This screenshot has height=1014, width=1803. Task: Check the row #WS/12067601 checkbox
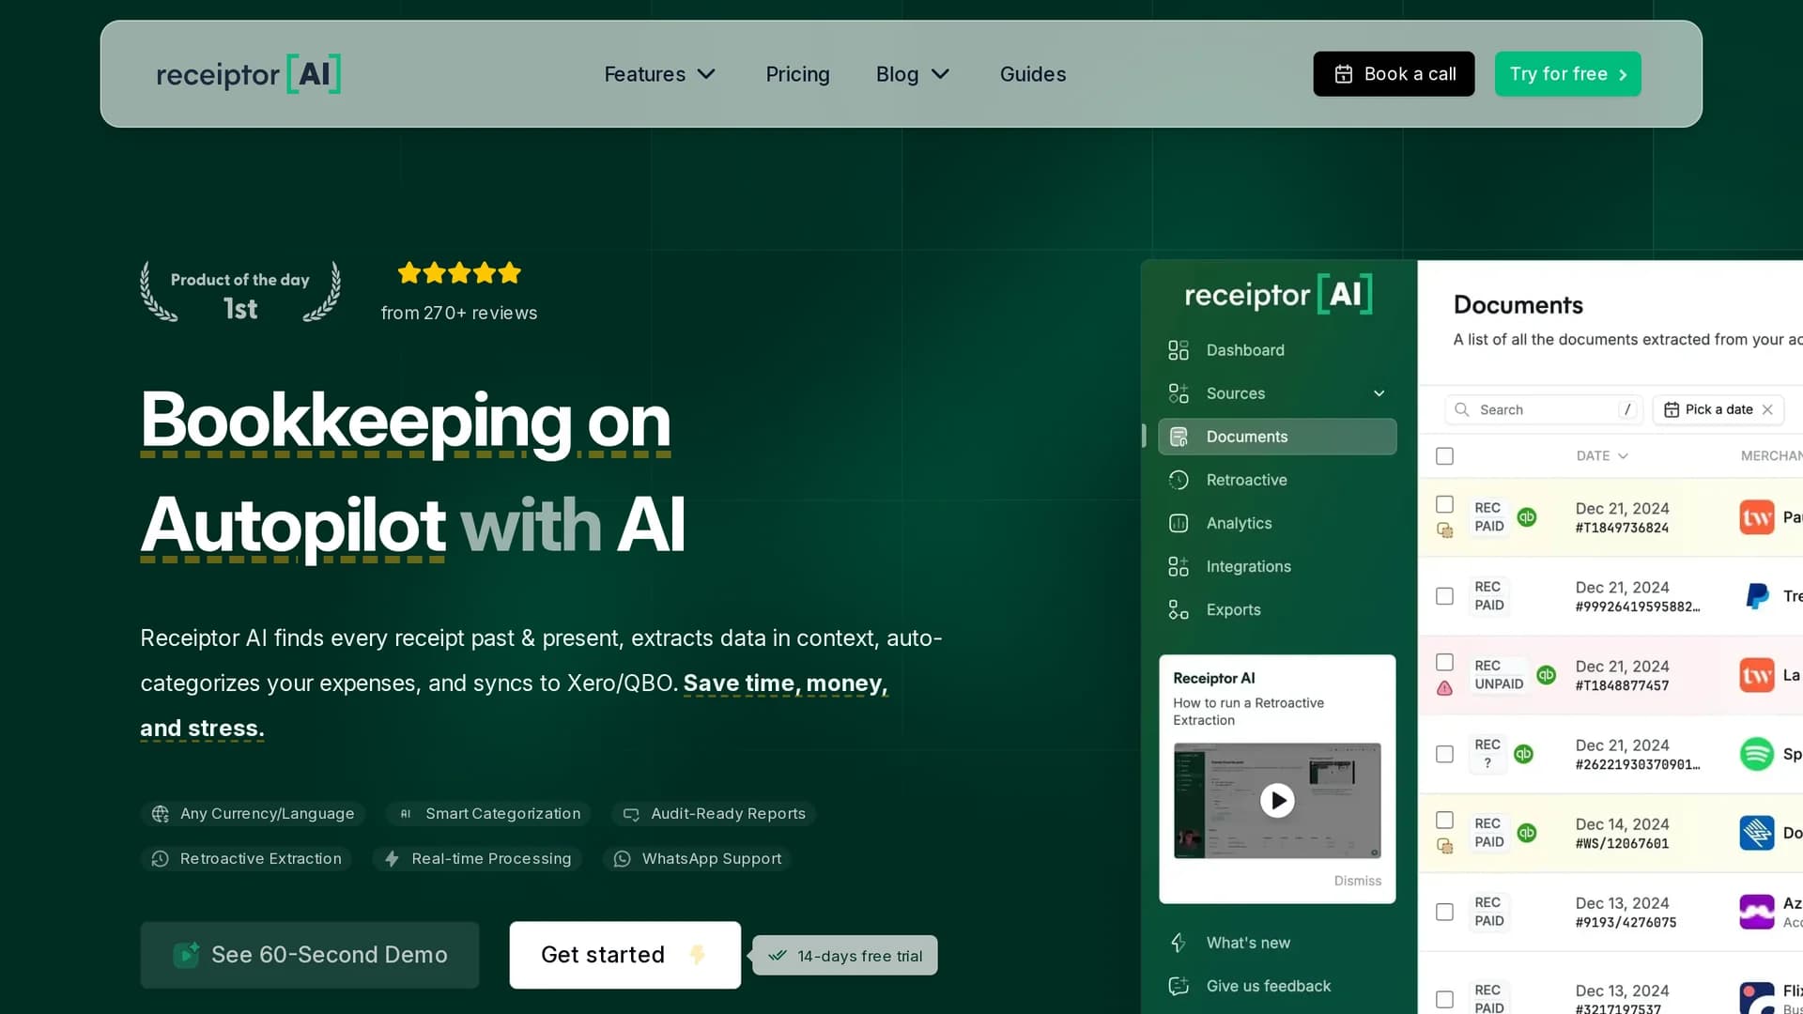click(x=1444, y=820)
